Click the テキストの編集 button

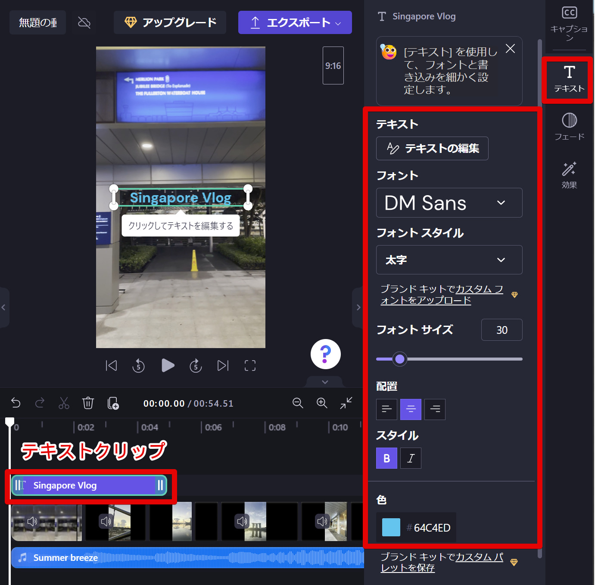[x=432, y=148]
